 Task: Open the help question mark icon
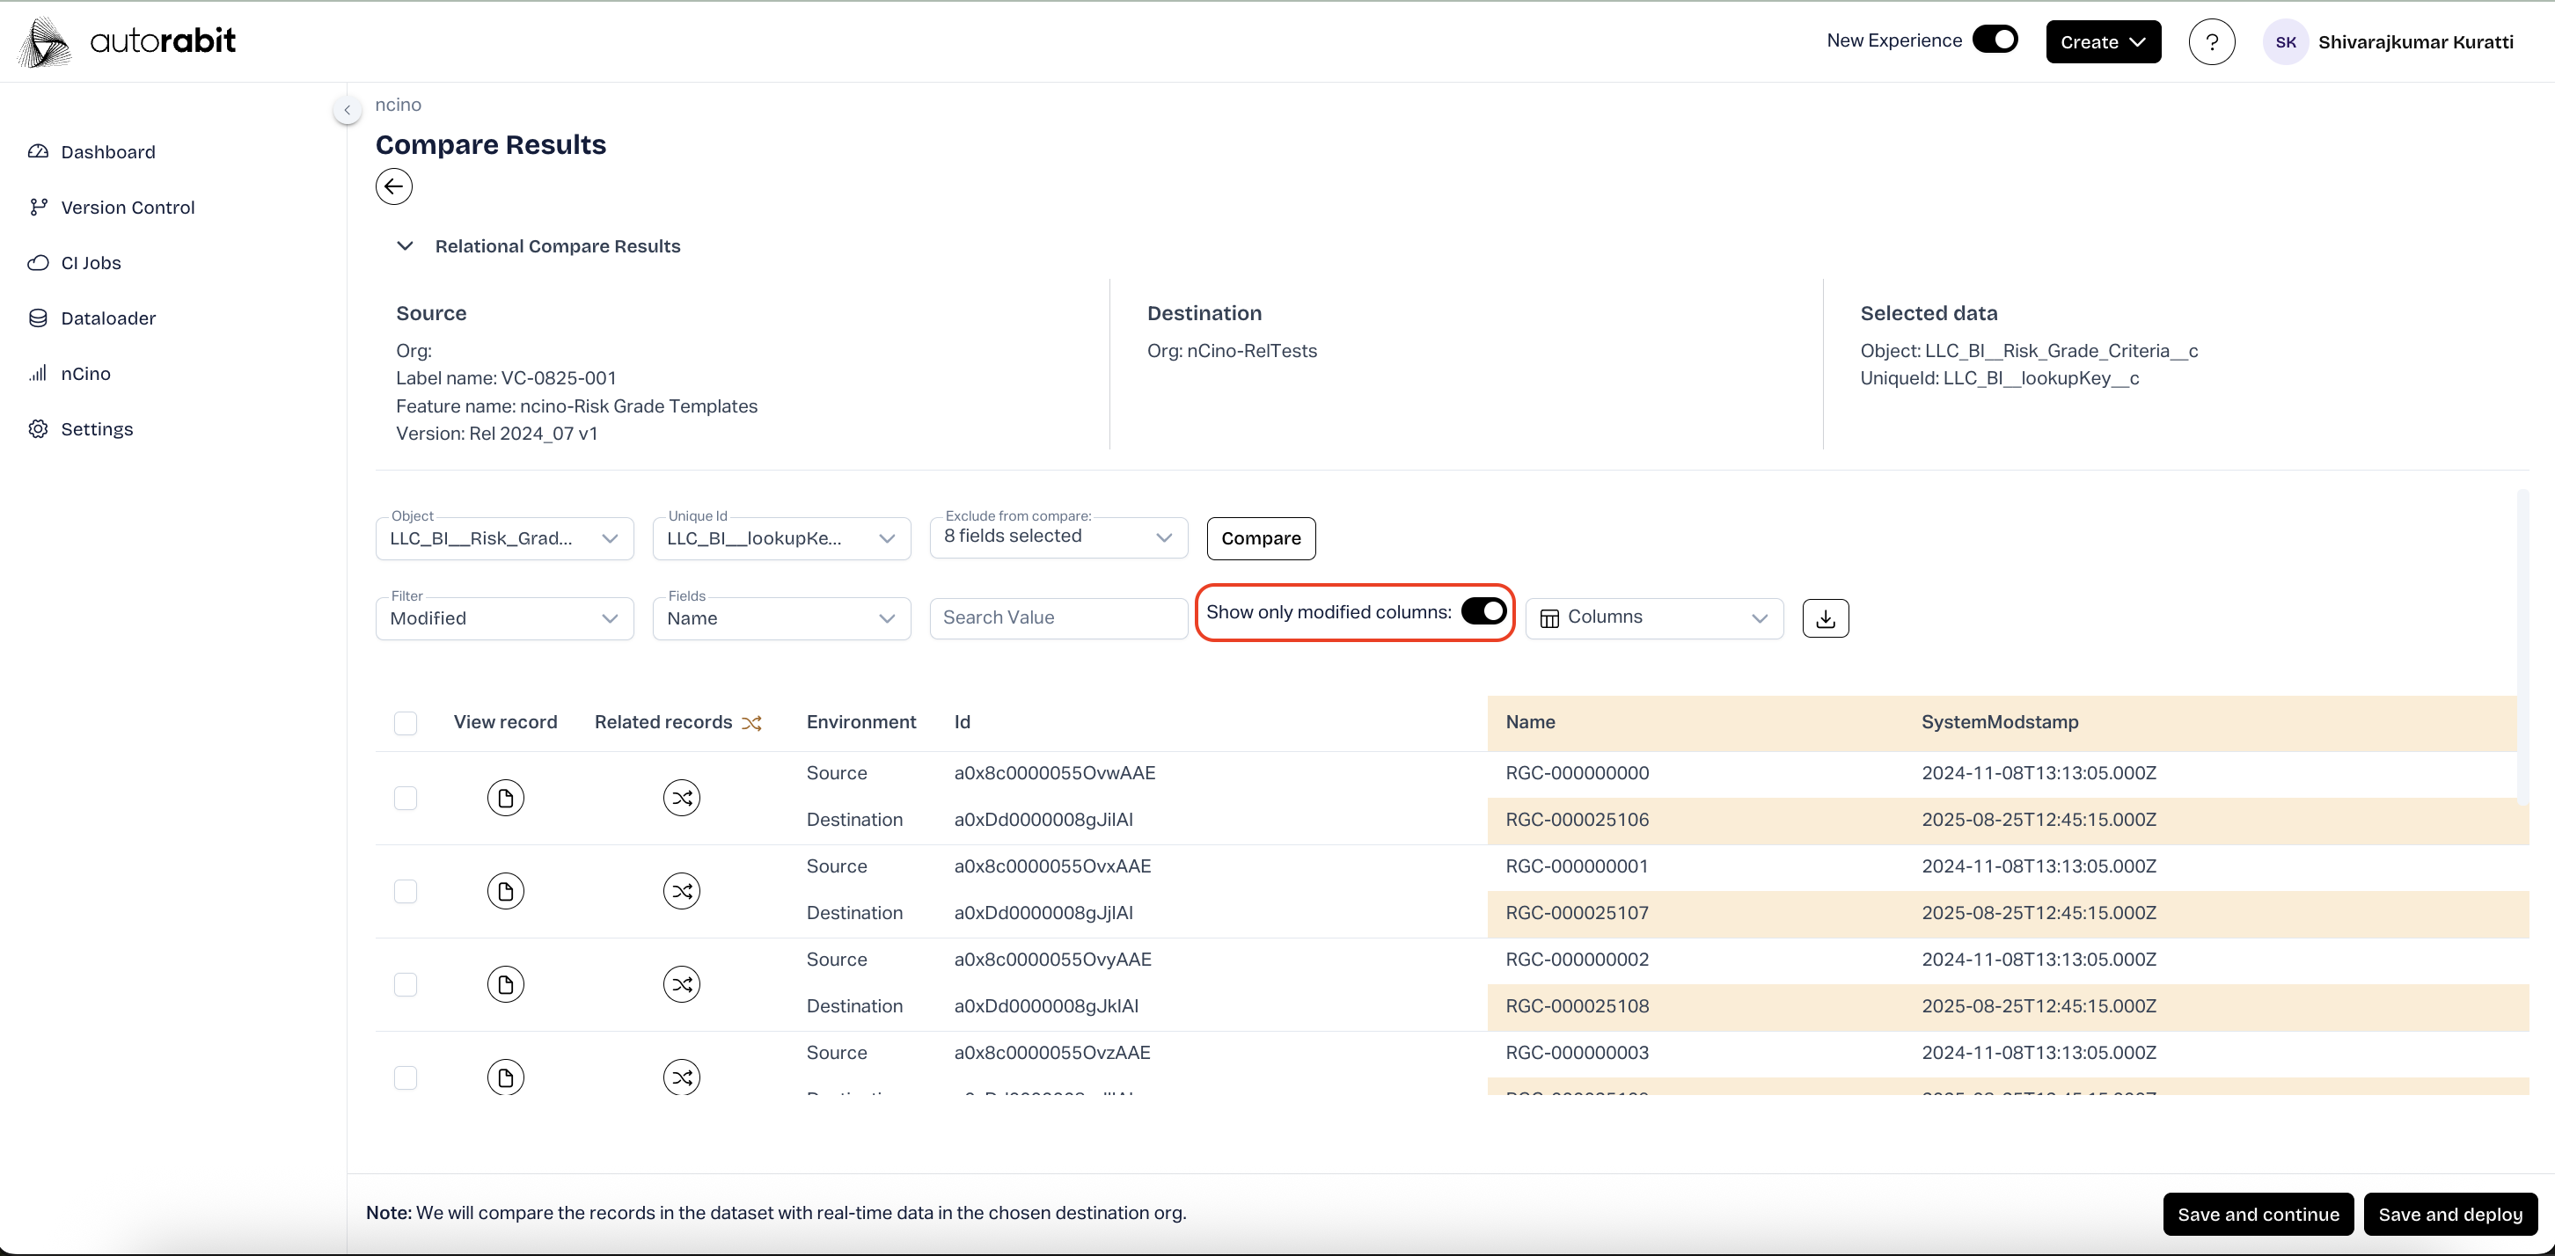2211,41
